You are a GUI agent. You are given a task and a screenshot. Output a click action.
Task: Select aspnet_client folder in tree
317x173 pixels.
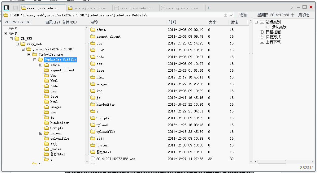click(x=63, y=70)
